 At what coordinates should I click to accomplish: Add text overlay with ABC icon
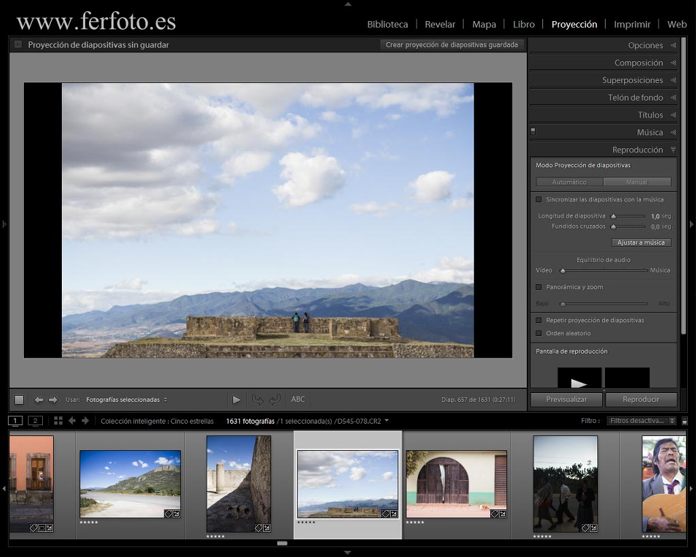pos(298,399)
